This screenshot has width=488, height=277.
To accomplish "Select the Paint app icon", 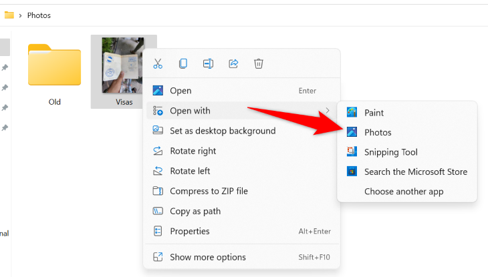I will (352, 113).
